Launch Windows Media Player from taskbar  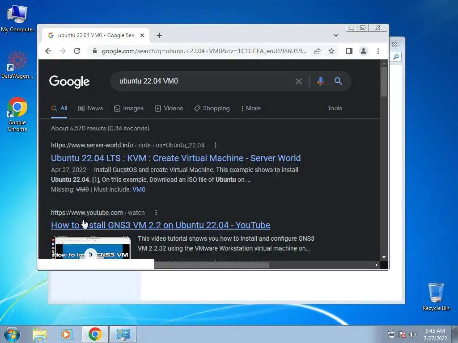point(67,334)
